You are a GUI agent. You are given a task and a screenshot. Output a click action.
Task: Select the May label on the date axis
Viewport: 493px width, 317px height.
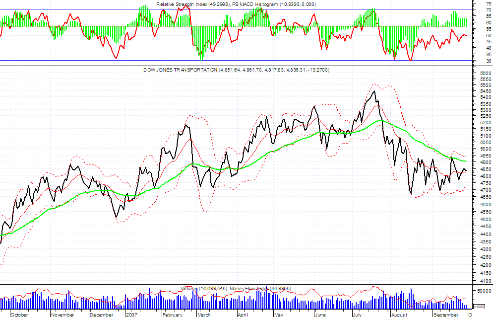click(279, 314)
